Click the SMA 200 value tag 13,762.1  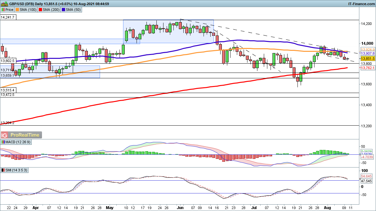click(368, 68)
